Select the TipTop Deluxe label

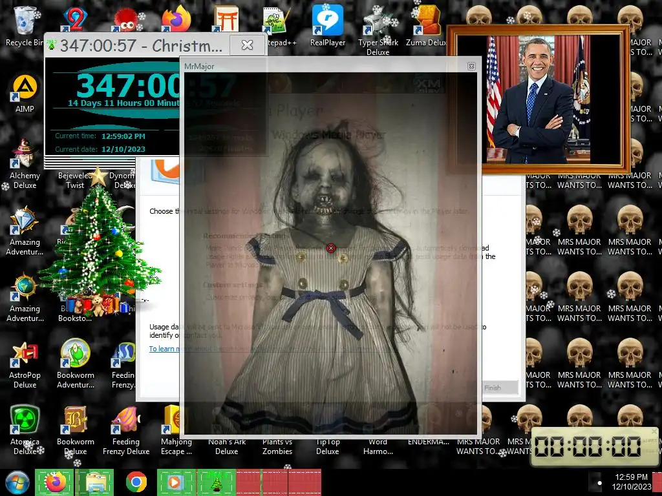[328, 446]
